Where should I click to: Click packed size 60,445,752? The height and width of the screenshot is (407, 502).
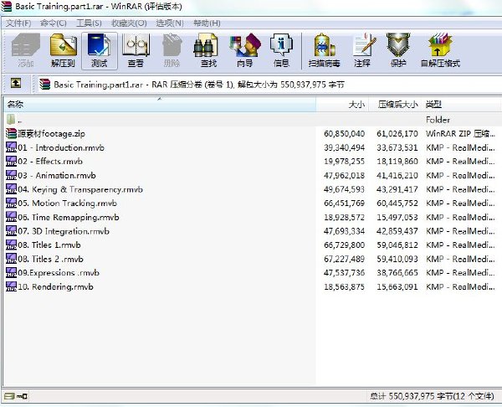(397, 203)
